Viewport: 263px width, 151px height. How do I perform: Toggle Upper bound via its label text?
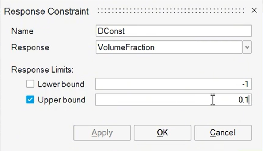61,100
